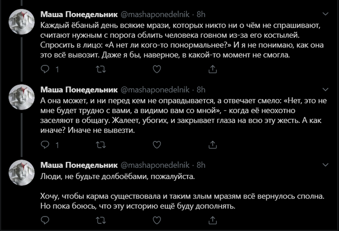Retweet the tweet mentioning "карма"
Viewport: 339px width, 231px height.
(100, 220)
